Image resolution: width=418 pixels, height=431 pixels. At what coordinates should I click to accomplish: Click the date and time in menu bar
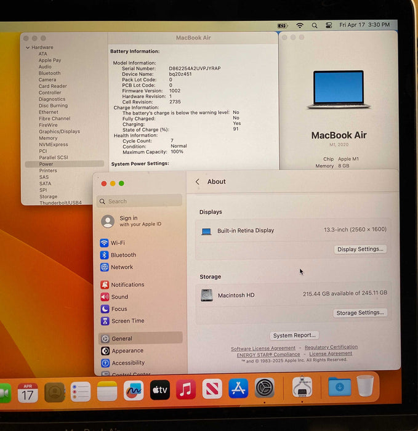pyautogui.click(x=364, y=25)
